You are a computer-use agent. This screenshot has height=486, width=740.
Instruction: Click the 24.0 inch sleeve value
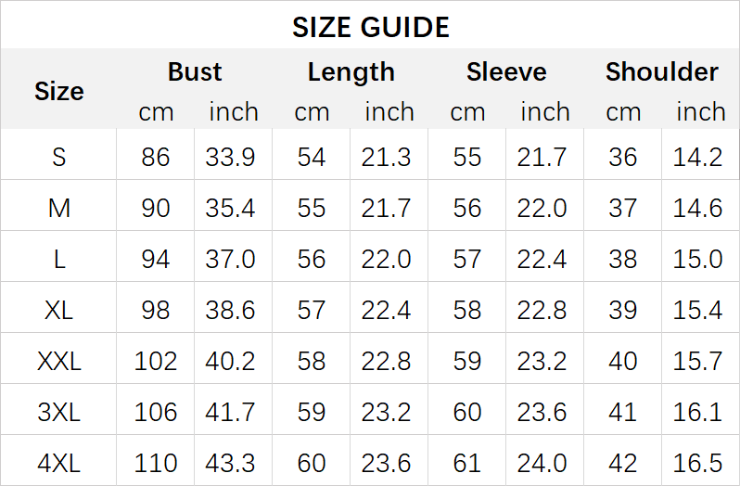point(542,462)
